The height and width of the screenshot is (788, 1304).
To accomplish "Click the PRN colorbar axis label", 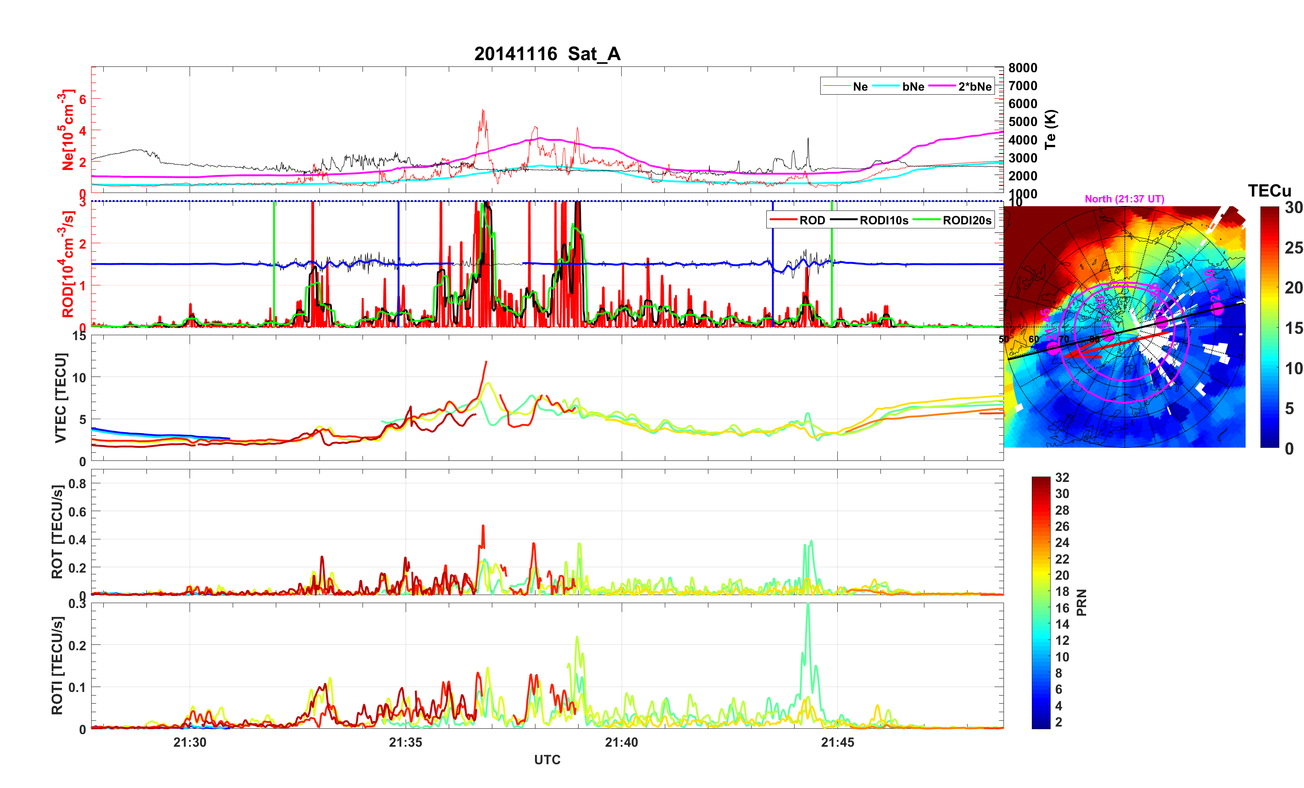I will click(1082, 602).
